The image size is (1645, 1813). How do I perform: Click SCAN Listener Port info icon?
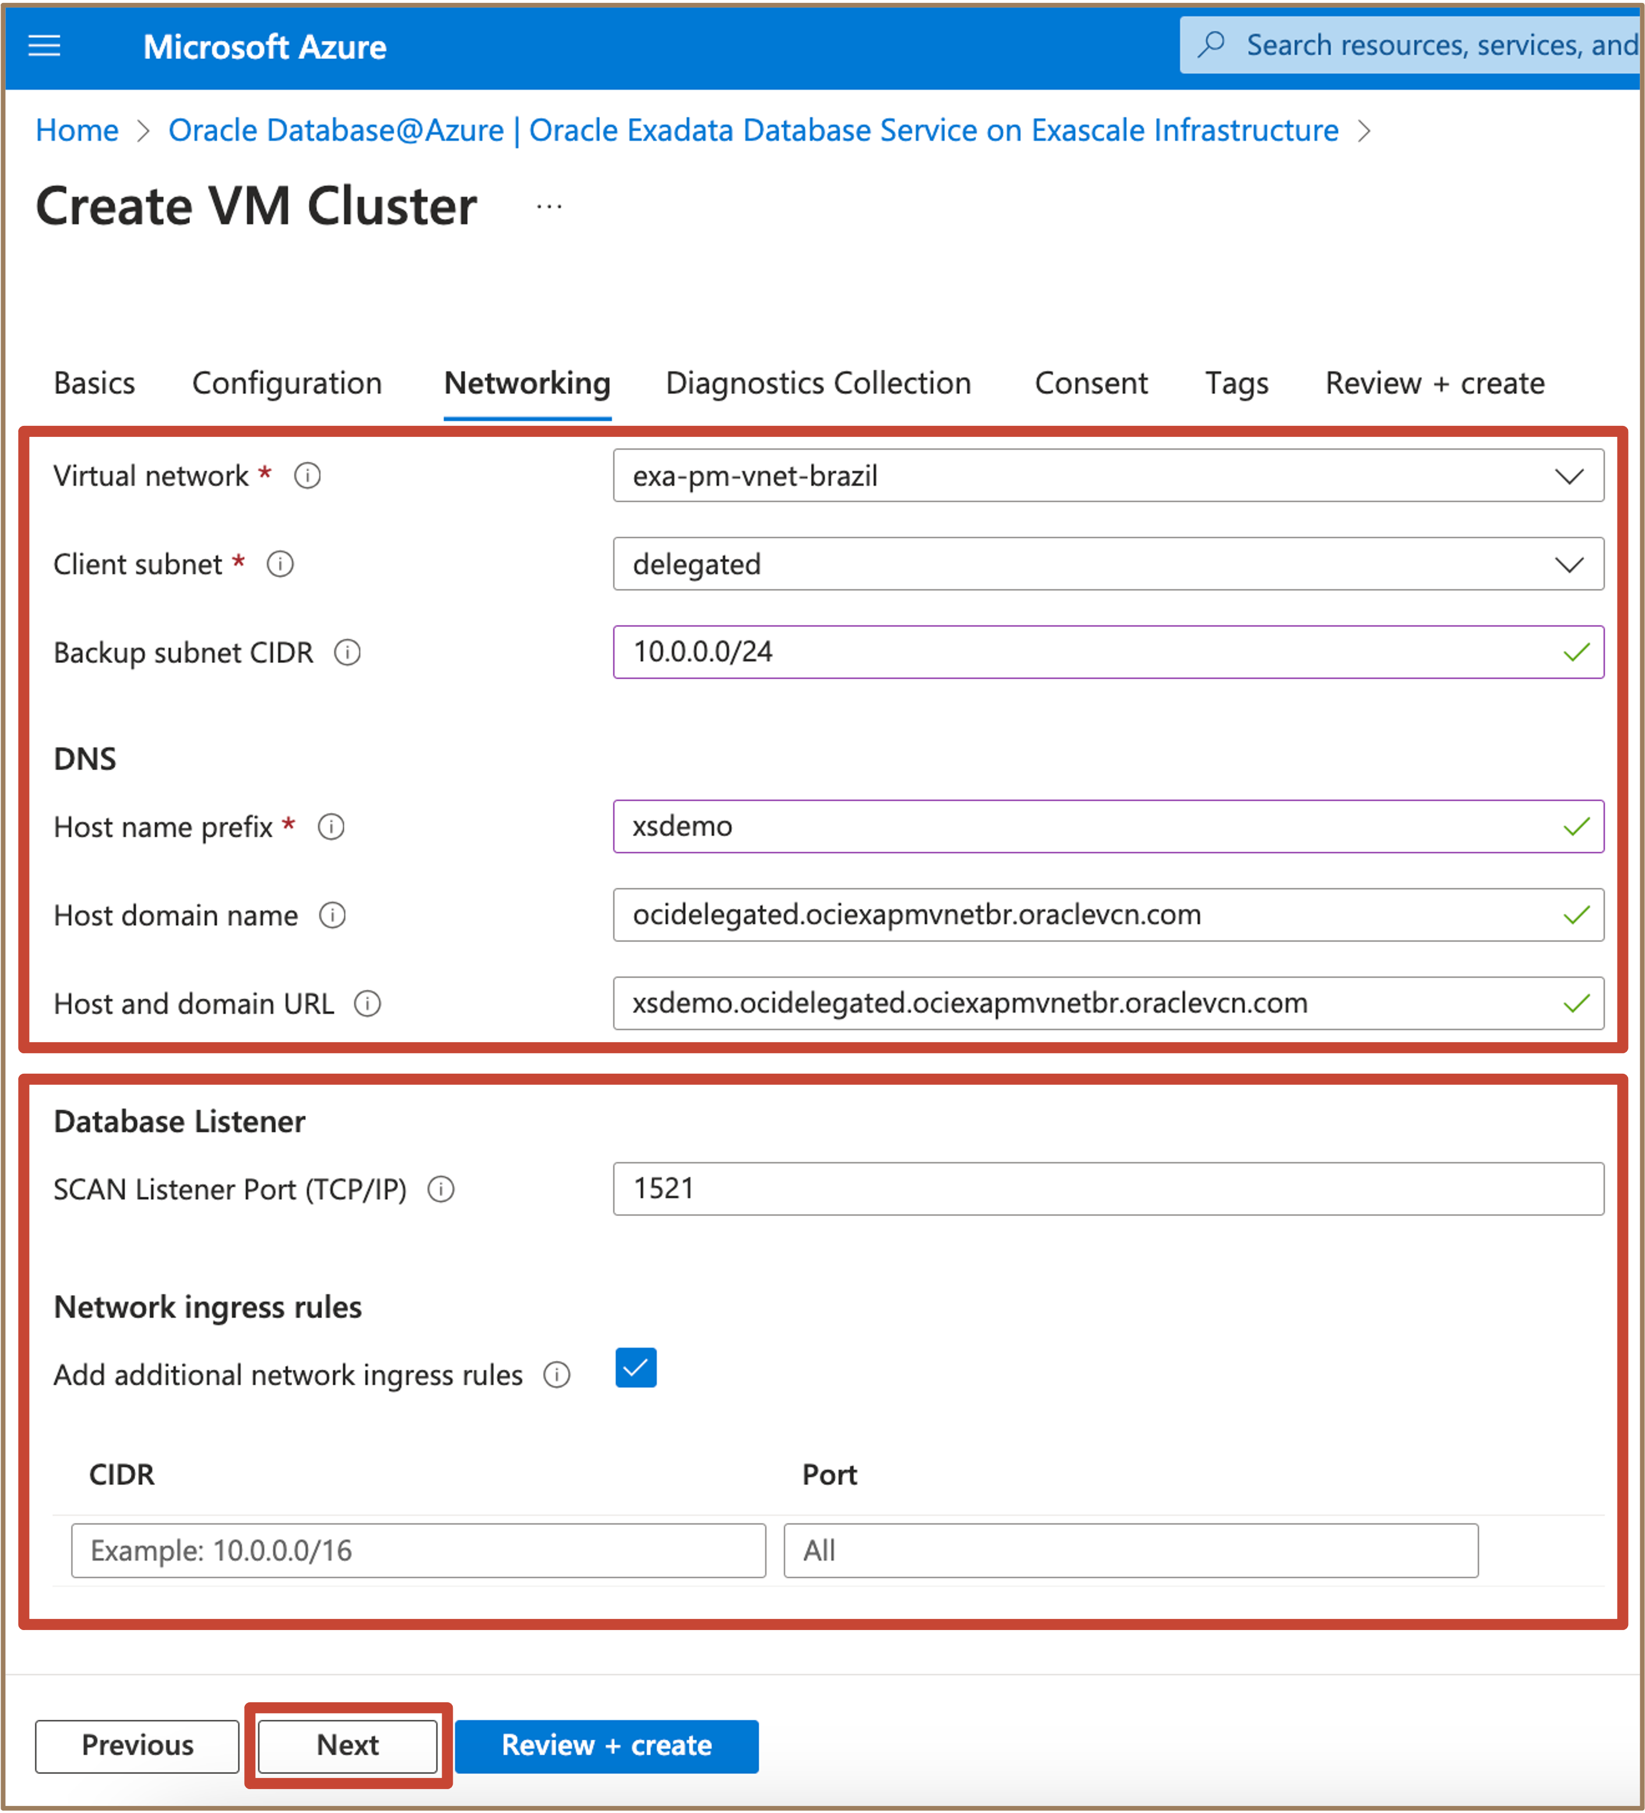point(441,1189)
